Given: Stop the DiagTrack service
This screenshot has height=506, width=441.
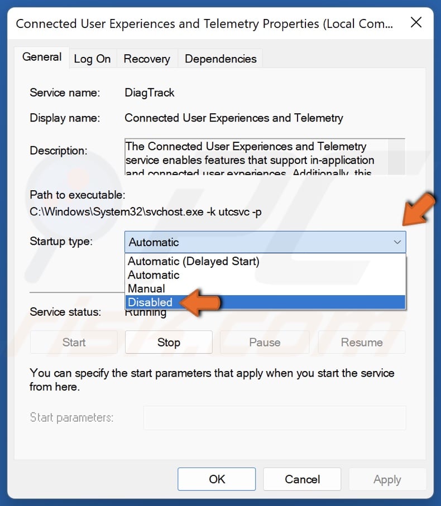Looking at the screenshot, I should [169, 342].
